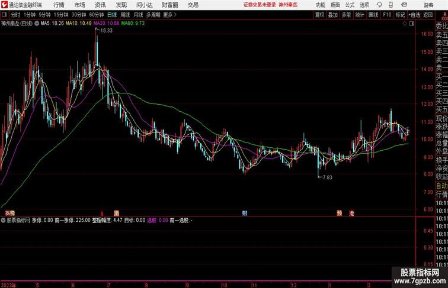
Task: Open the 选项 menu
Action: [x=364, y=5]
